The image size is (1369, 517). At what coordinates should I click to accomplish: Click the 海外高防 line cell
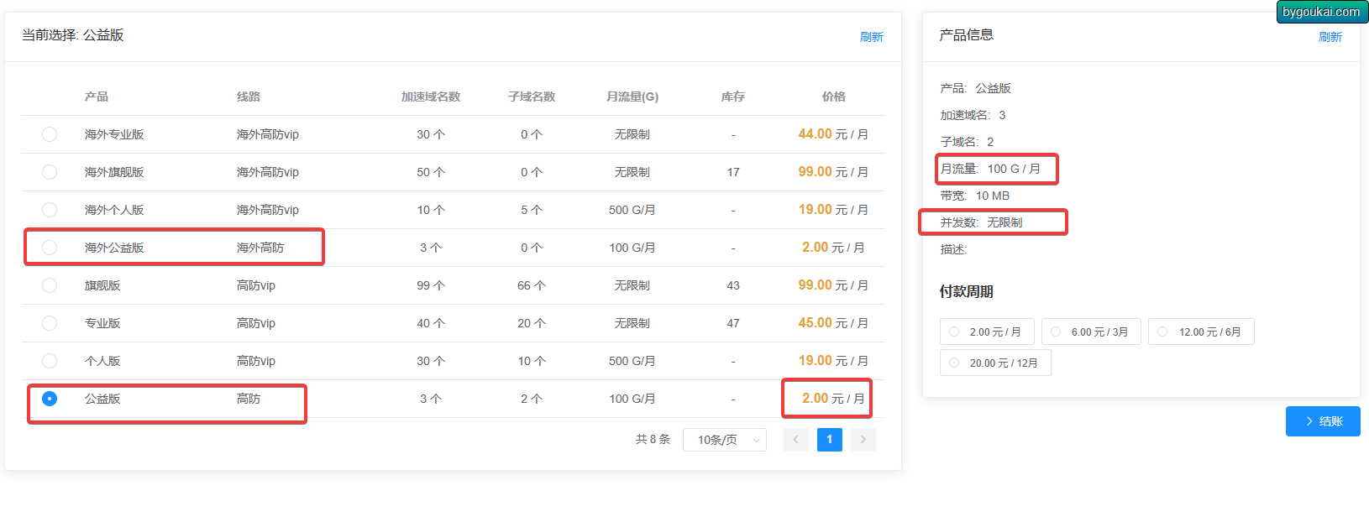point(260,248)
